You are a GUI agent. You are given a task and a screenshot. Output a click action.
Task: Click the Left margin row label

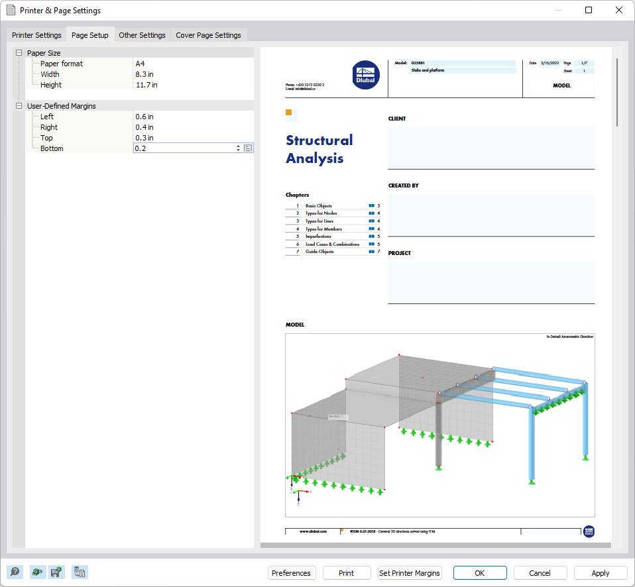(x=47, y=117)
